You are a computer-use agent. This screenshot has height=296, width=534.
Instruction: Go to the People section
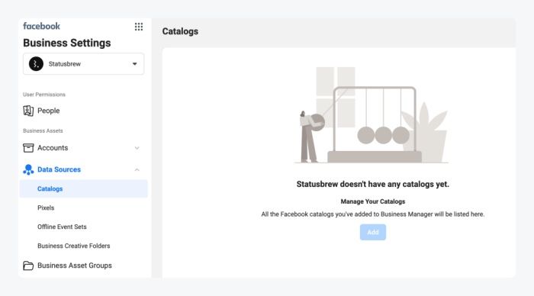click(48, 111)
